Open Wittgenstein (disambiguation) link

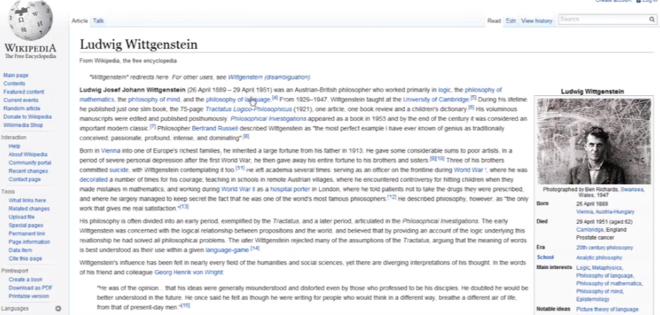click(269, 78)
